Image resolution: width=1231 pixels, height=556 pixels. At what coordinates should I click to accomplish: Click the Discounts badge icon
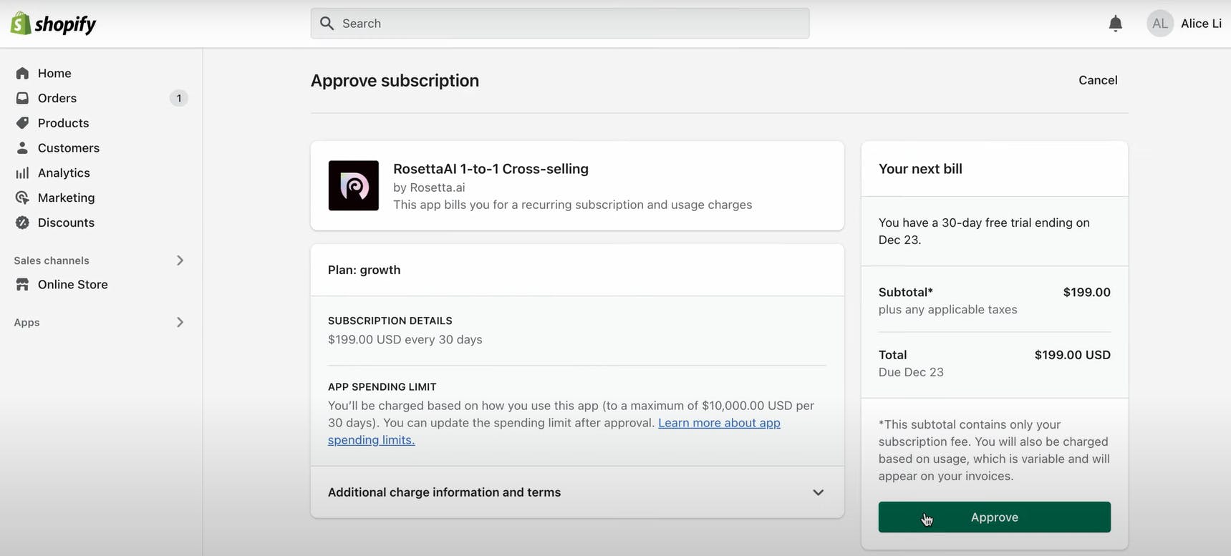point(22,223)
